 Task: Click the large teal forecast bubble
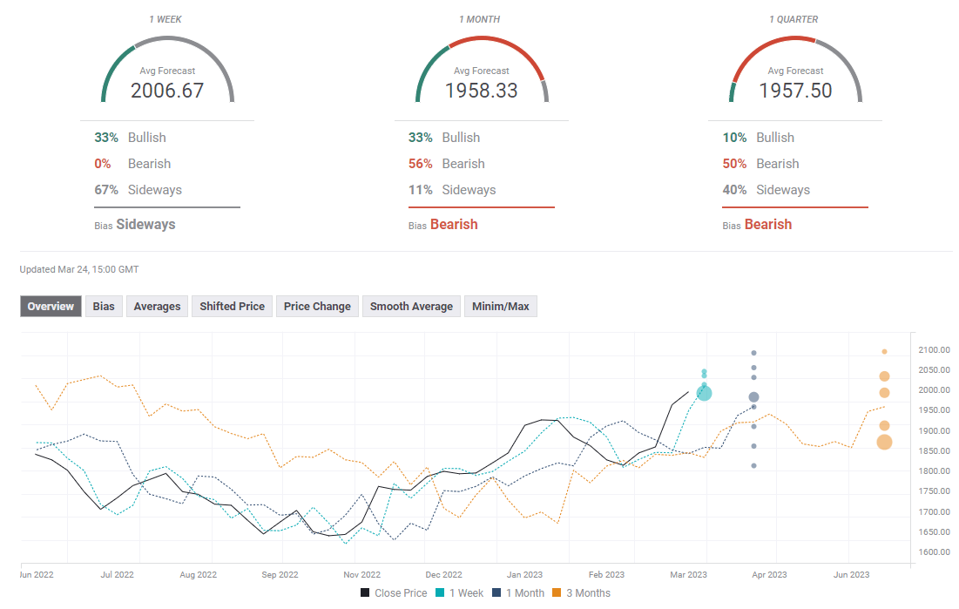tap(704, 393)
